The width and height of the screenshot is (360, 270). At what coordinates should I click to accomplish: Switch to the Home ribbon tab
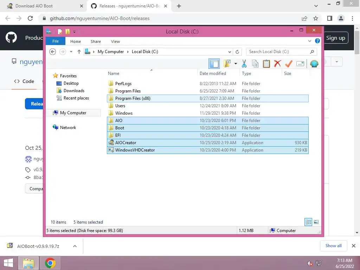pyautogui.click(x=76, y=41)
